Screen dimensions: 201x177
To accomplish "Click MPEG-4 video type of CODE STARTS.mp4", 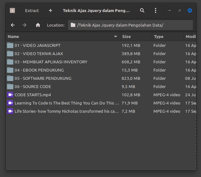I will click(167, 95).
